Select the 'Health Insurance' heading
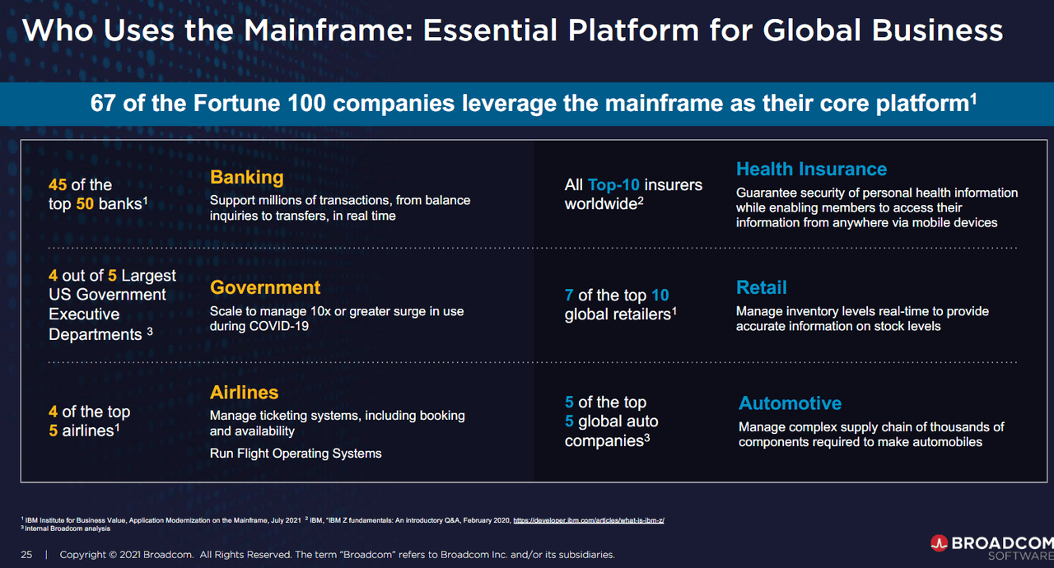Viewport: 1054px width, 568px height. tap(811, 169)
